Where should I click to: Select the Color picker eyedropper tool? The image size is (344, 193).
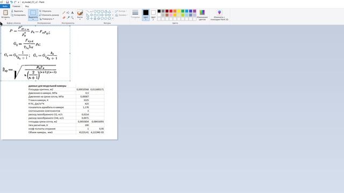68,17
